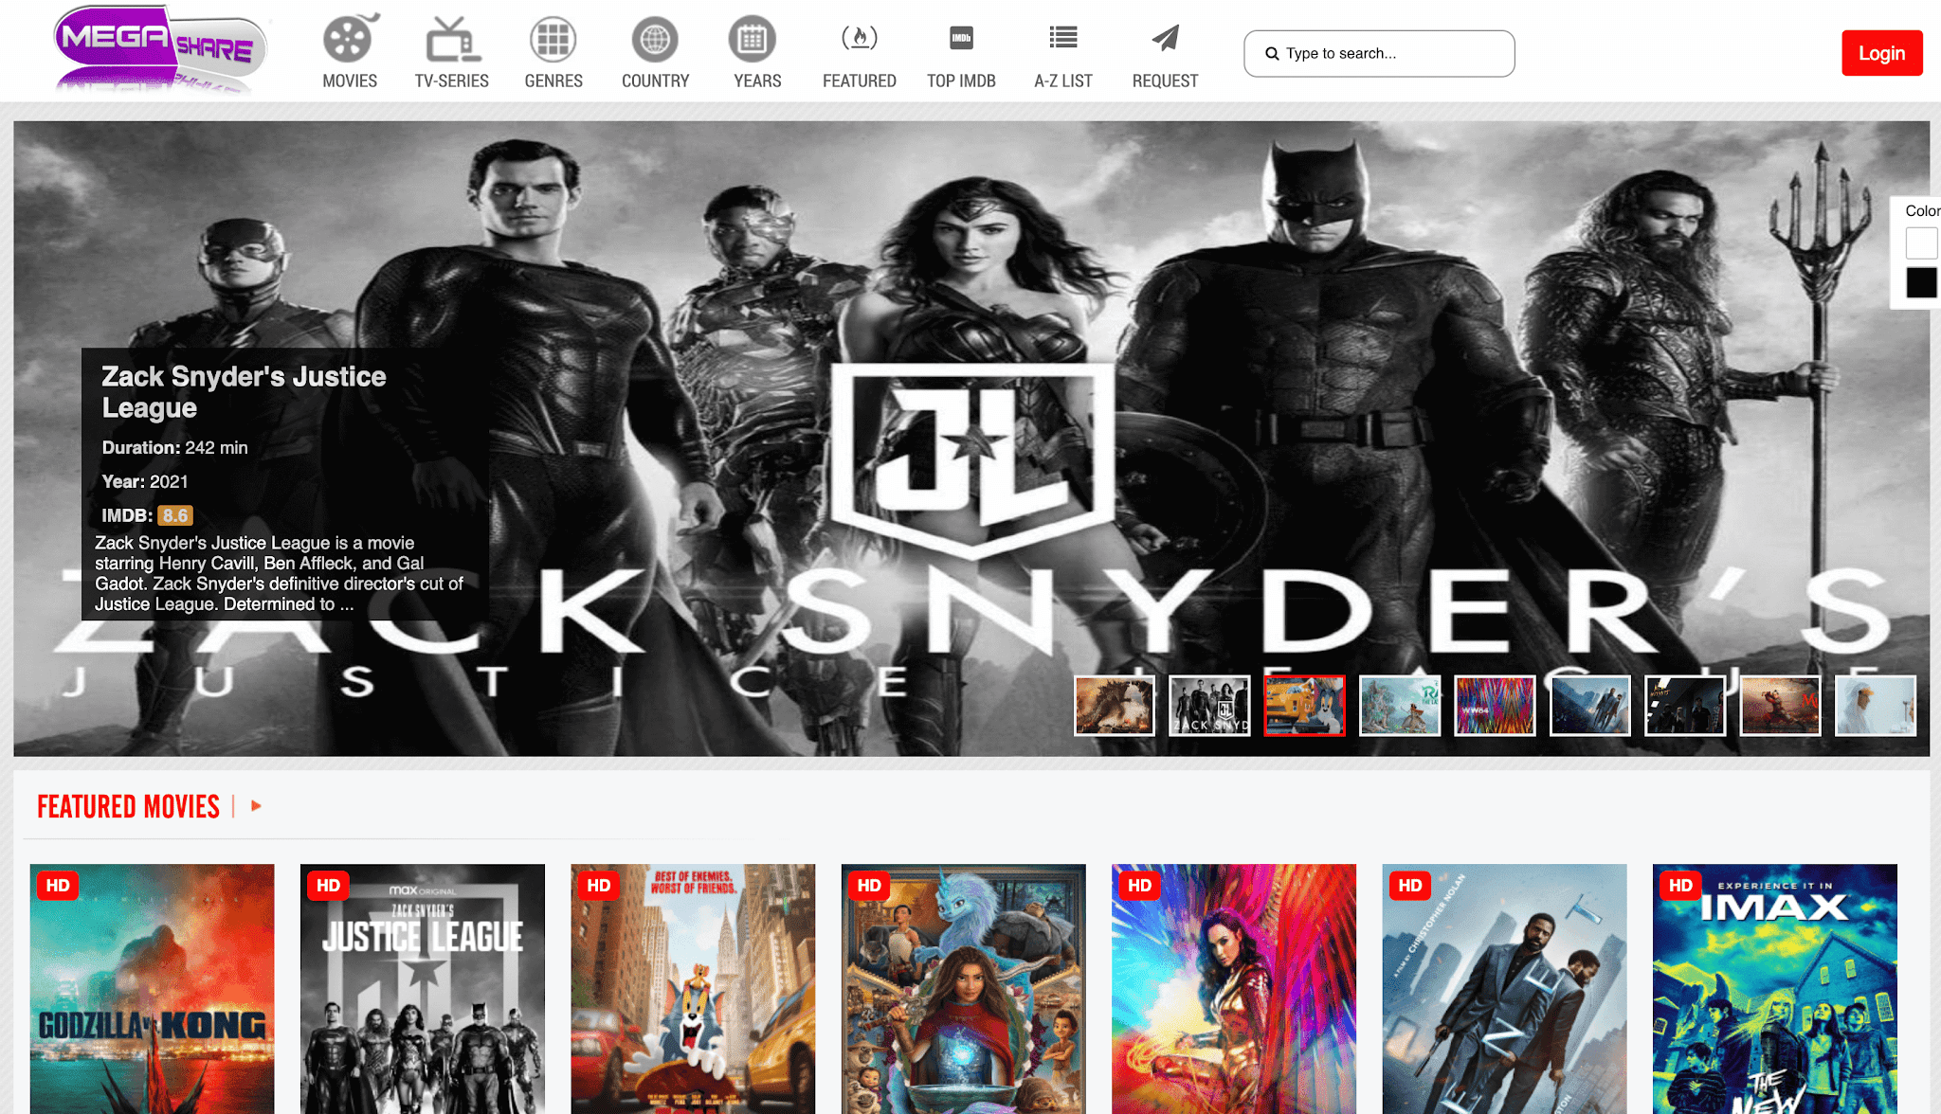Image resolution: width=1941 pixels, height=1114 pixels.
Task: Click the HD badge on Raya poster
Action: click(869, 886)
